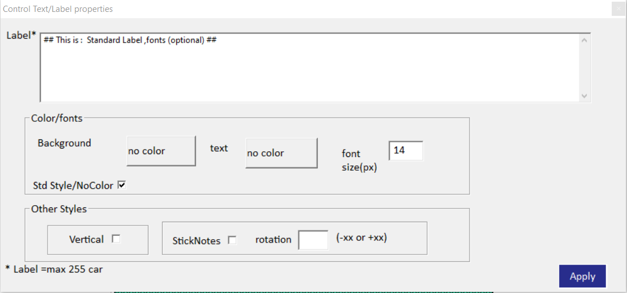Screen dimensions: 627x293
Task: Click the Other Styles group heading
Action: (59, 209)
